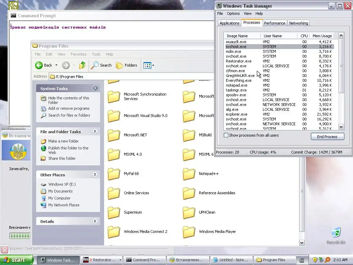This screenshot has width=353, height=265.
Task: Select the MSBuild folder
Action: pos(197,135)
